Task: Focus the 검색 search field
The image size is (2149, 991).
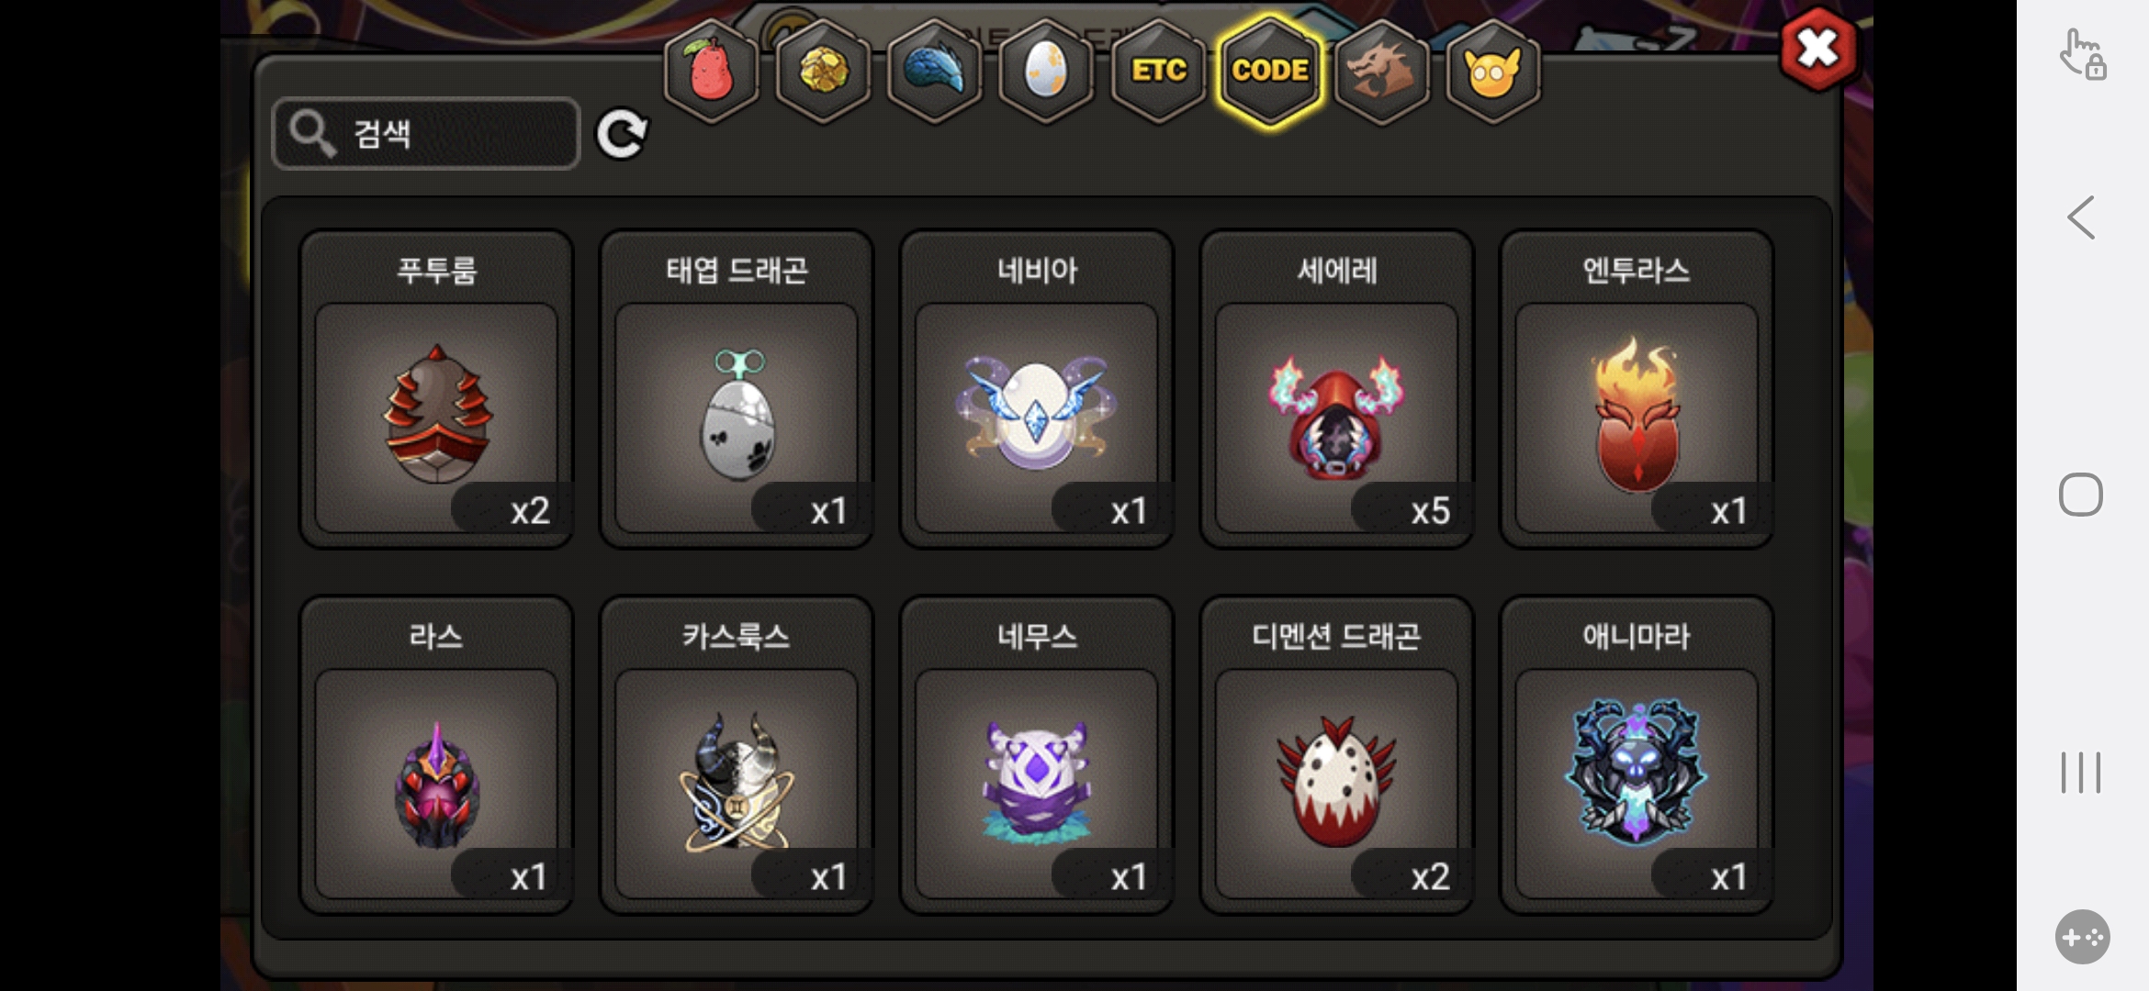Action: (426, 134)
